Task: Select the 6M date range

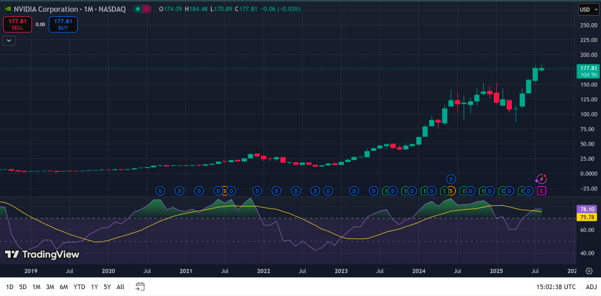Action: coord(64,287)
